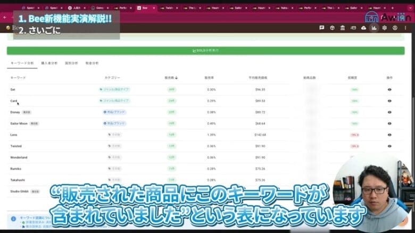This screenshot has width=415, height=233.
Task: Click the category tag in Card row
Action: coord(114,101)
